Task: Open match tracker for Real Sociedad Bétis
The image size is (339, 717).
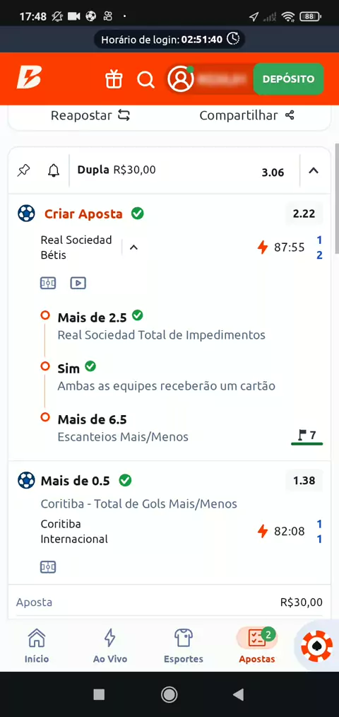Action: point(48,283)
